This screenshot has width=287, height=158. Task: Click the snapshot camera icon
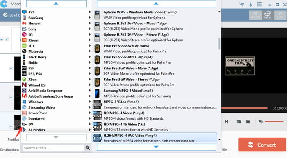pos(239,122)
